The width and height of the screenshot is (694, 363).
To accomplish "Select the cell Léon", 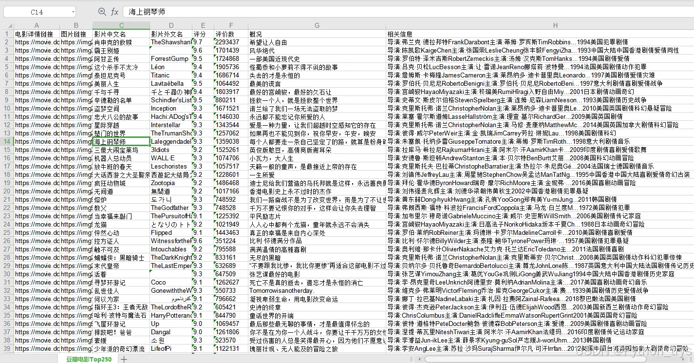I will click(170, 67).
